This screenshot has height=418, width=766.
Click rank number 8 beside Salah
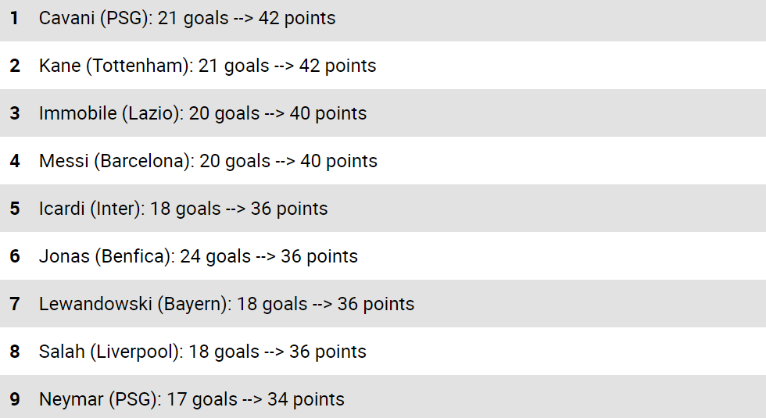click(x=15, y=352)
